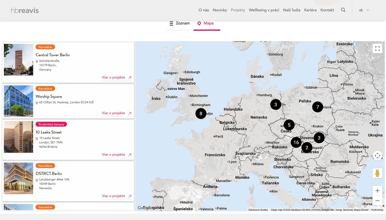Zoom in on the map
386x220 pixels.
tap(377, 190)
